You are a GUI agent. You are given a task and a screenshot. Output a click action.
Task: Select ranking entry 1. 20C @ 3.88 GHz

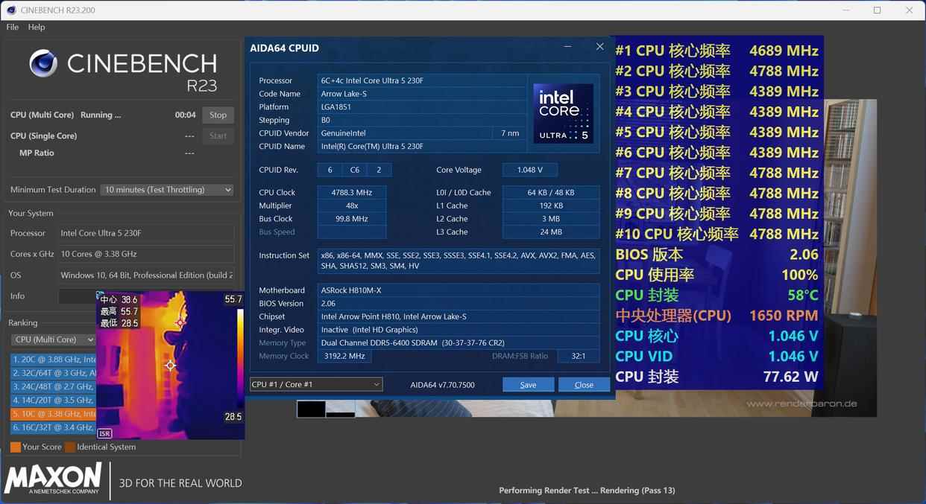[x=54, y=360]
